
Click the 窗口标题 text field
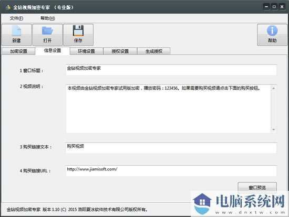pyautogui.click(x=171, y=70)
